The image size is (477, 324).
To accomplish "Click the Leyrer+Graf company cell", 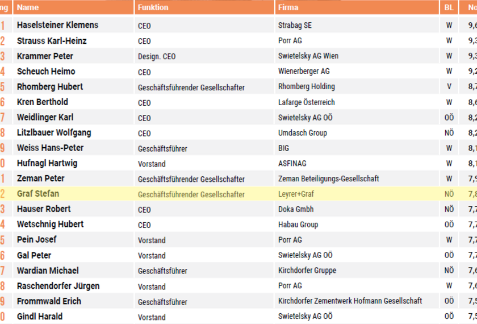I will (357, 194).
